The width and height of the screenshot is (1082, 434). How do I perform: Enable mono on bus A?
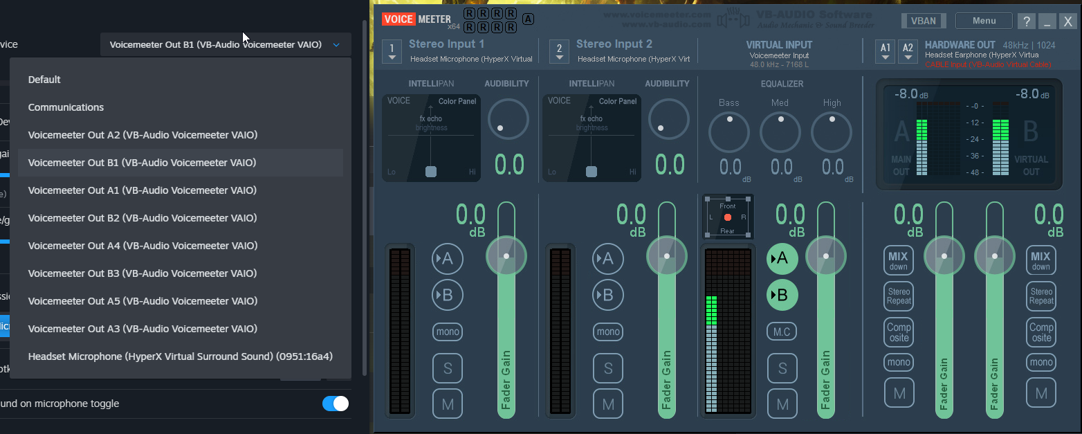[x=899, y=362]
